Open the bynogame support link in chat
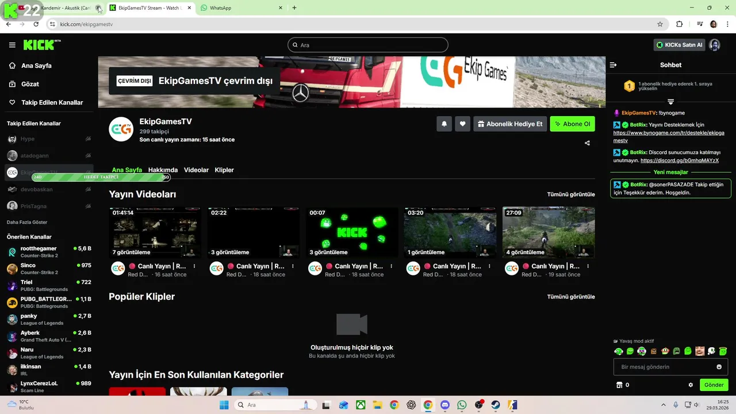The height and width of the screenshot is (414, 736). point(669,136)
